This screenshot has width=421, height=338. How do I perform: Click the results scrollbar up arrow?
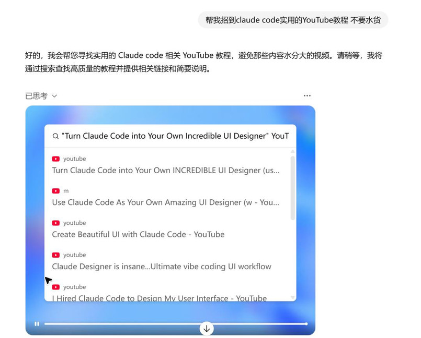coord(293,152)
